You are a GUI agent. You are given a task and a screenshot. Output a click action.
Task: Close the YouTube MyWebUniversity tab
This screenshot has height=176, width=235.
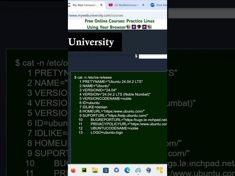[143, 5]
